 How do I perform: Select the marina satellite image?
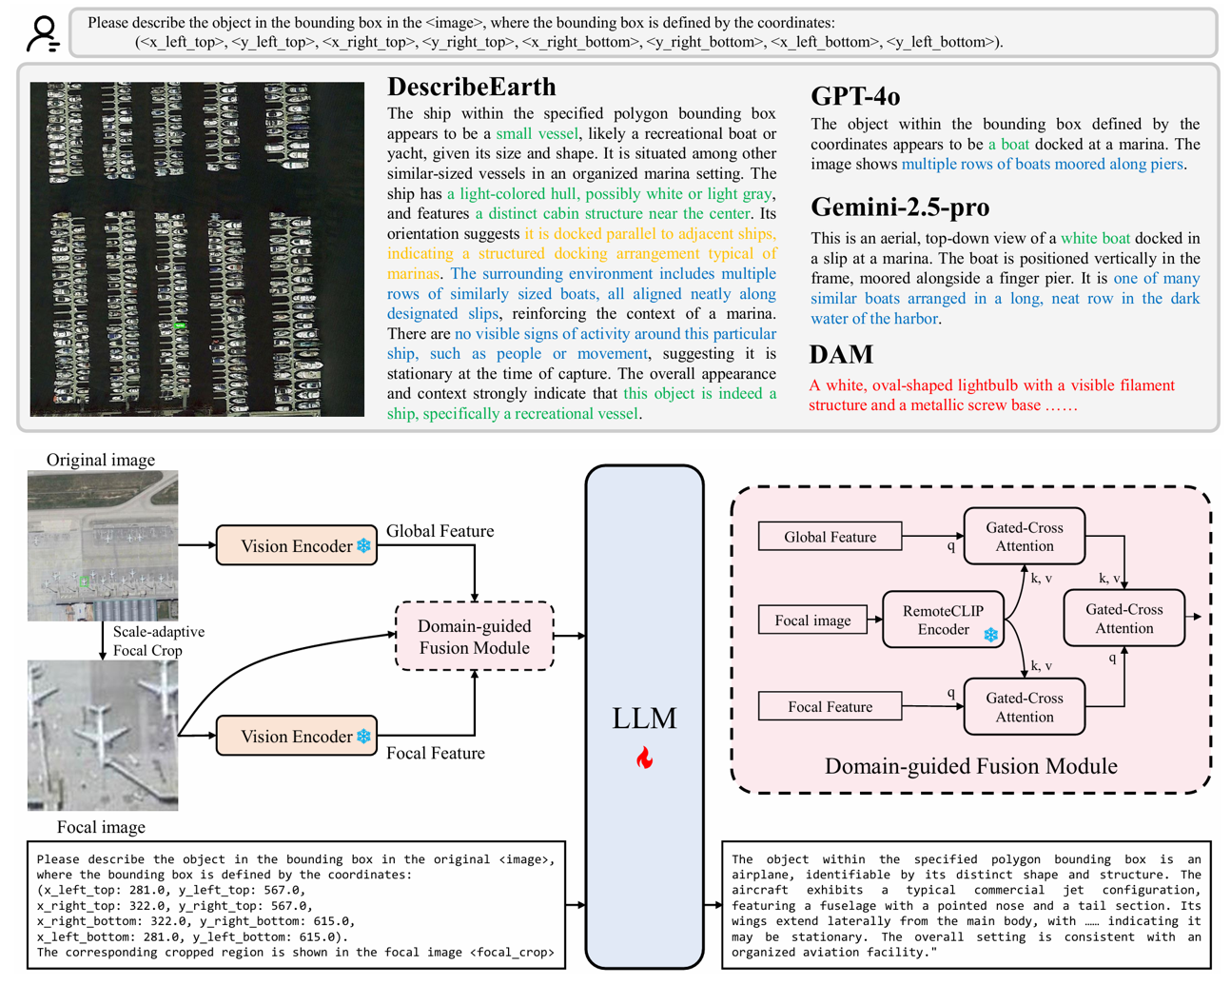[x=197, y=248]
